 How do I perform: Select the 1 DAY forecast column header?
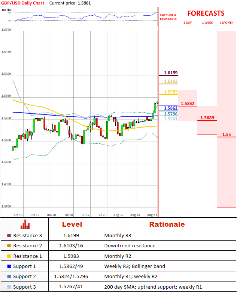[188, 23]
